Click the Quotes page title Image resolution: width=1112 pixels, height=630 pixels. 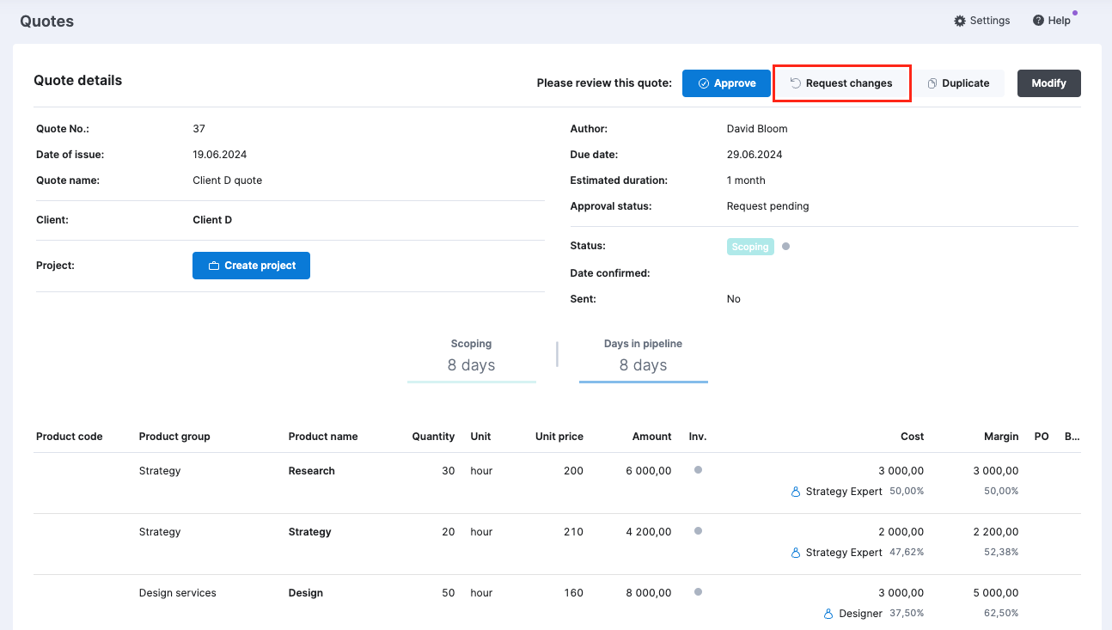pos(47,21)
